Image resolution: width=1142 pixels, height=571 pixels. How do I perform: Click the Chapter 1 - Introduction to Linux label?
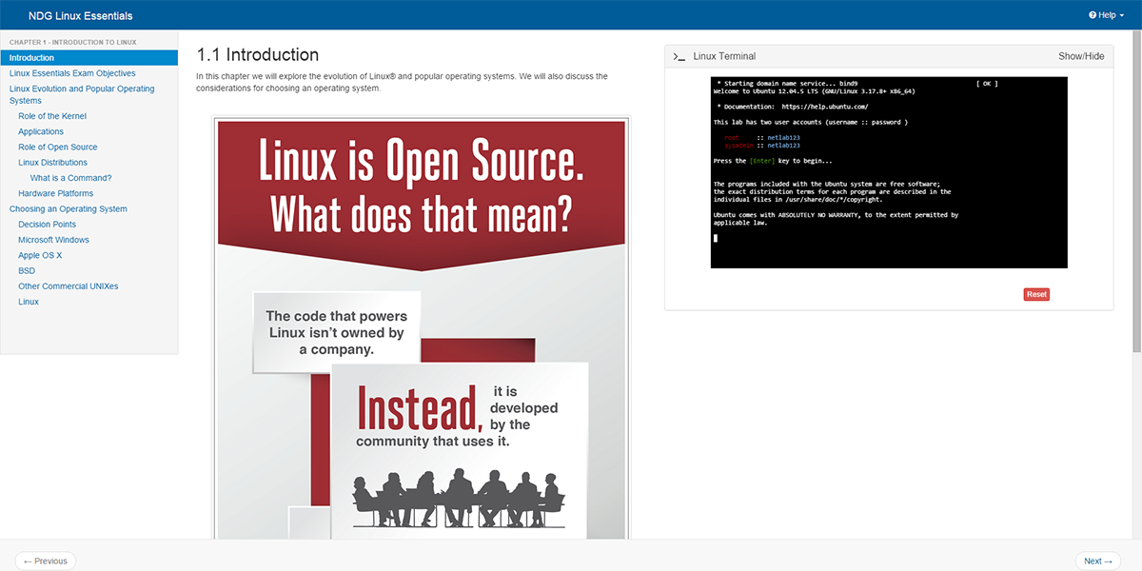[73, 42]
